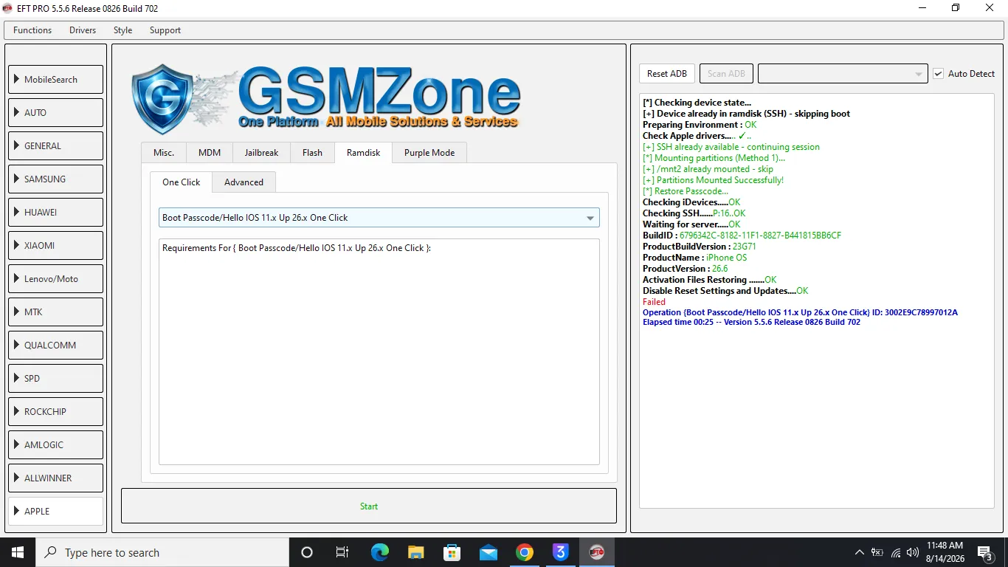Open the blue 3 app on the taskbar
The image size is (1008, 567).
[561, 552]
